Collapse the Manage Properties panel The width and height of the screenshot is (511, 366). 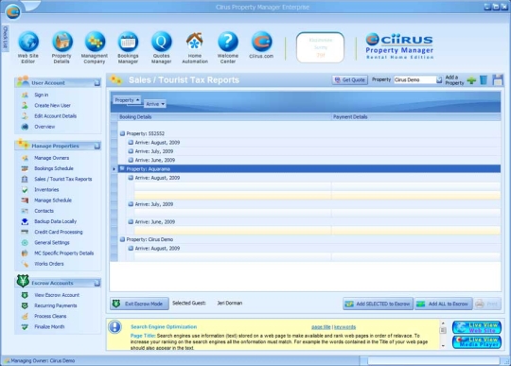(x=97, y=146)
